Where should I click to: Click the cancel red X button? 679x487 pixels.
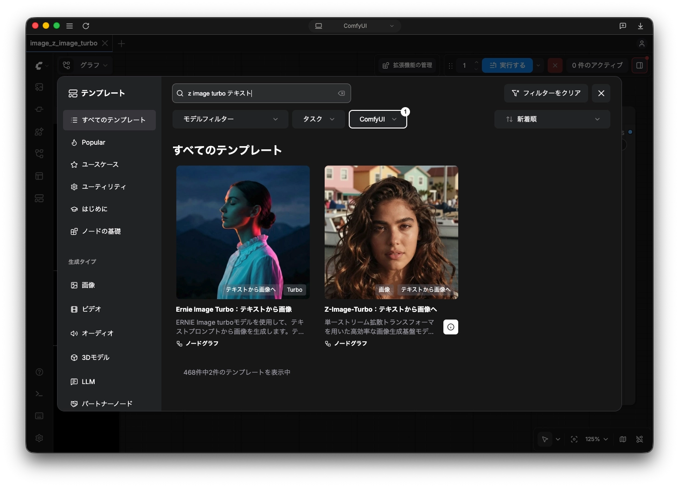(x=555, y=65)
